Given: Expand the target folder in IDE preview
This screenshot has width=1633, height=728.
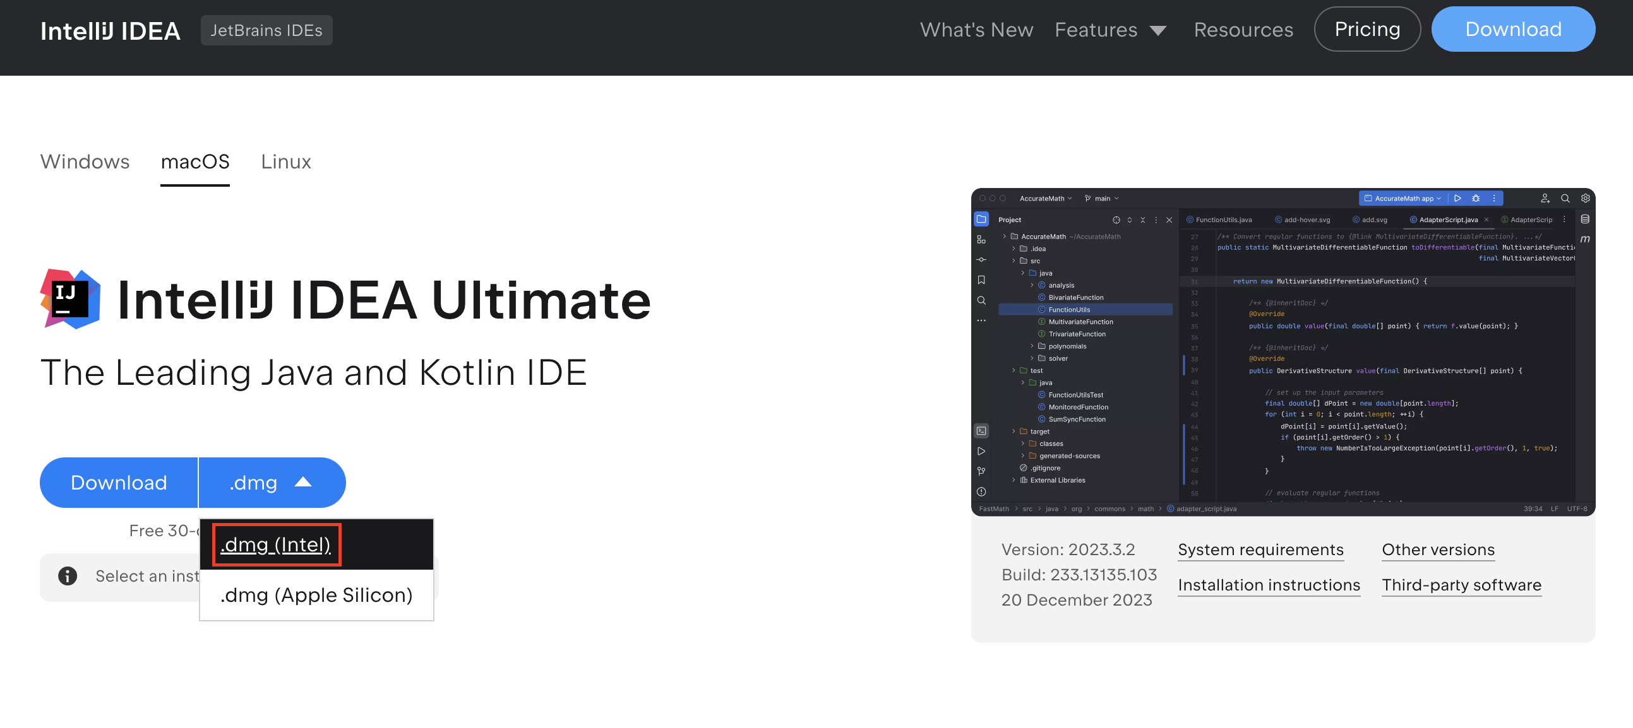Looking at the screenshot, I should click(x=1014, y=431).
